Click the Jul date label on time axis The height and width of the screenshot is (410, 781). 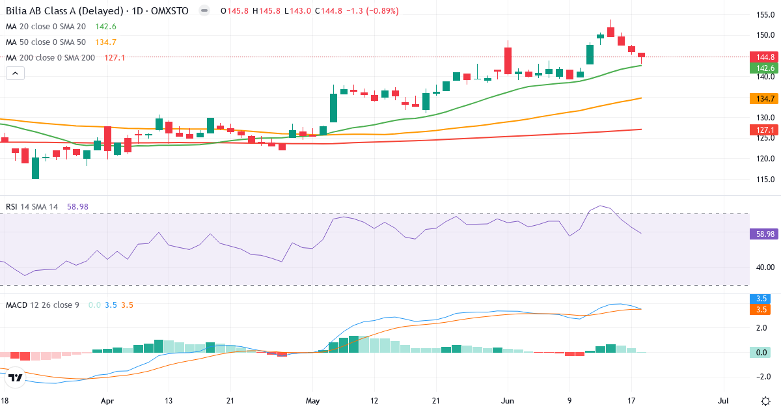pyautogui.click(x=723, y=400)
